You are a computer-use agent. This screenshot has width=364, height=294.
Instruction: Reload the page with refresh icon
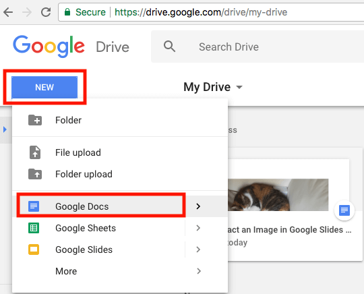coord(46,12)
